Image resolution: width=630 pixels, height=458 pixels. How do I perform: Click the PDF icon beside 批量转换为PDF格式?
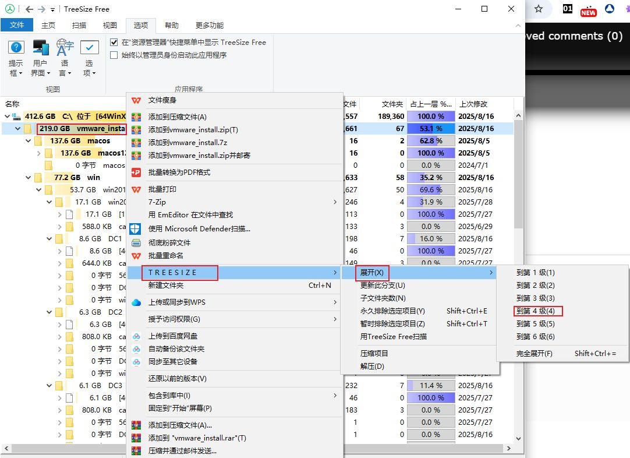(136, 172)
